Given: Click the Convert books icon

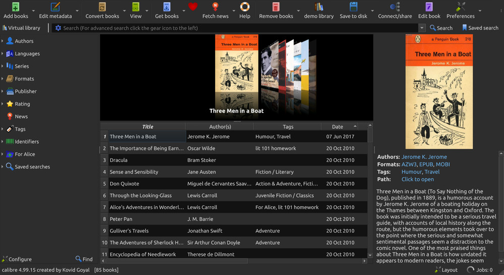Looking at the screenshot, I should click(x=102, y=7).
